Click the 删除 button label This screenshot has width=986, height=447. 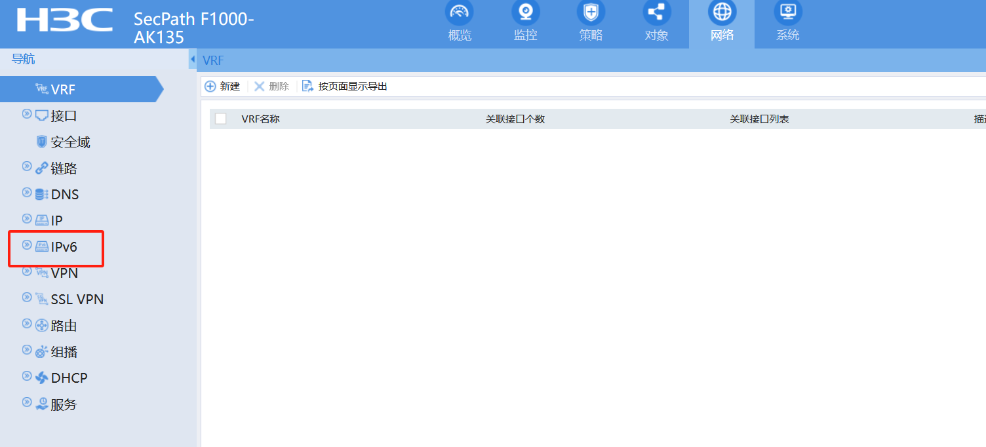click(x=279, y=87)
